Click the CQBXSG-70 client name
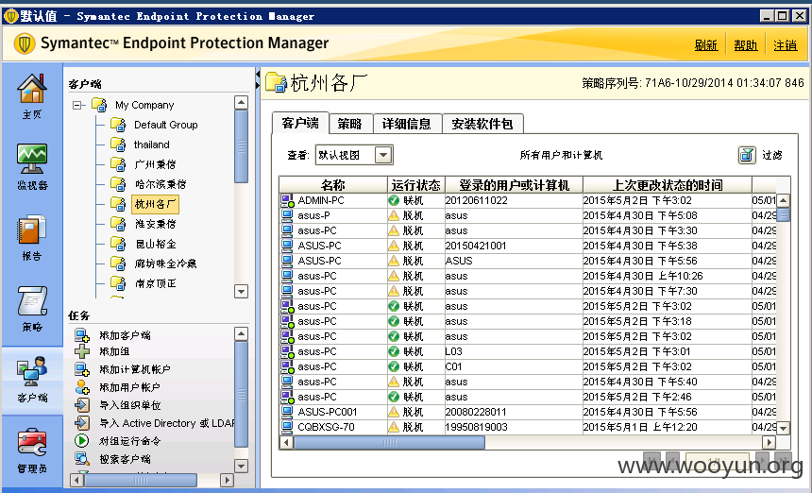812x493 pixels. tap(327, 427)
